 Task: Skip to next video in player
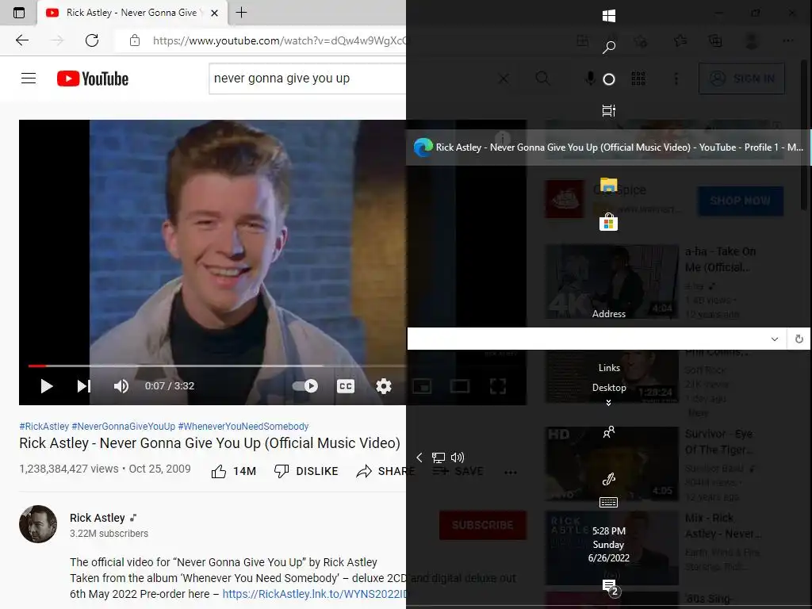(x=84, y=386)
